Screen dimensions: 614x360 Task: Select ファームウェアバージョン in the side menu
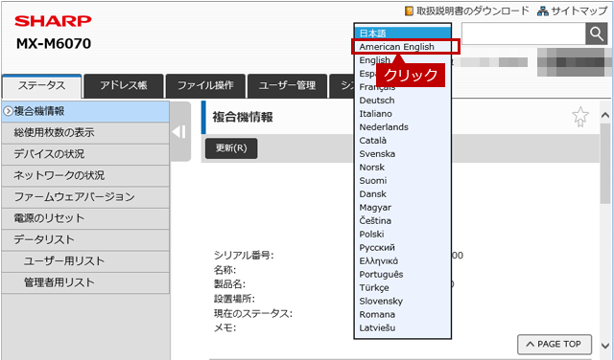(x=85, y=197)
